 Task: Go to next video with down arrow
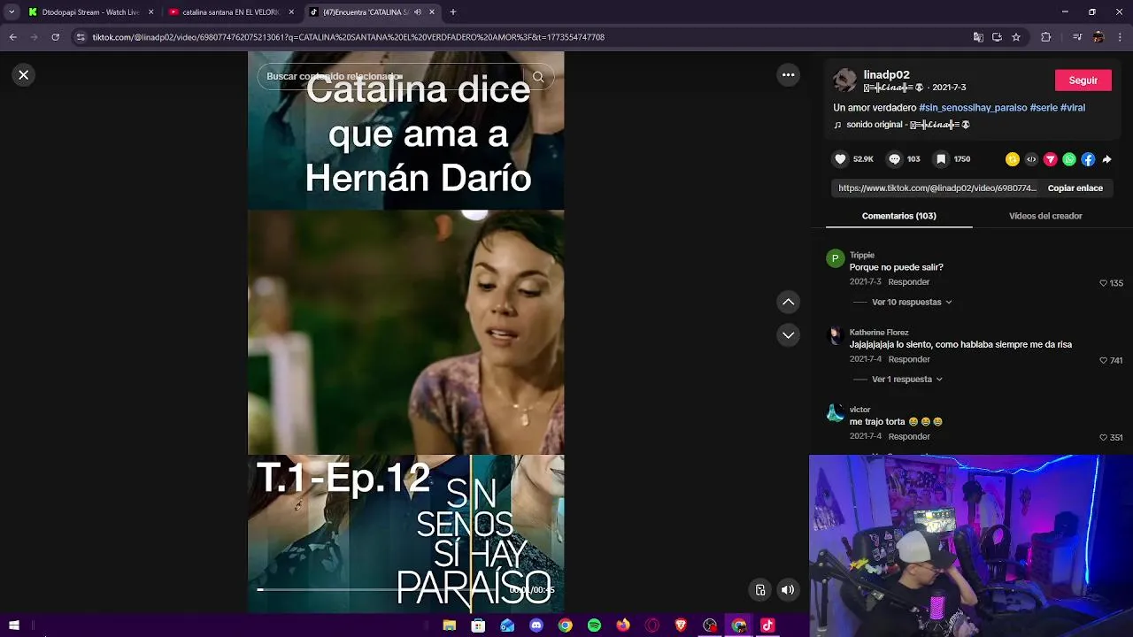788,335
